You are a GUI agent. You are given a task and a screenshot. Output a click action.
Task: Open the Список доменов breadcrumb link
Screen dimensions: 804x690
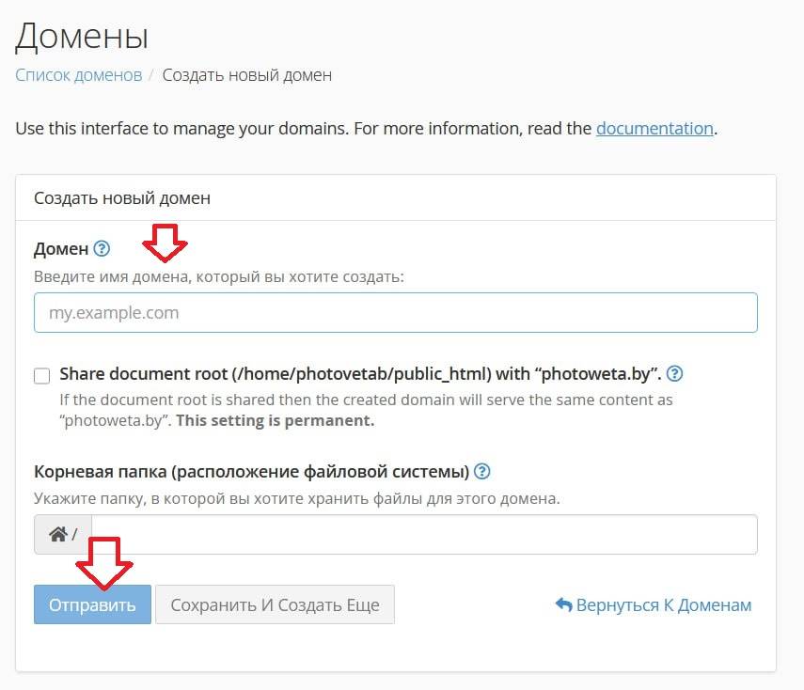pyautogui.click(x=78, y=74)
